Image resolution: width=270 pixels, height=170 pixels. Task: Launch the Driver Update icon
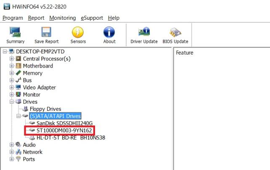[x=144, y=32]
